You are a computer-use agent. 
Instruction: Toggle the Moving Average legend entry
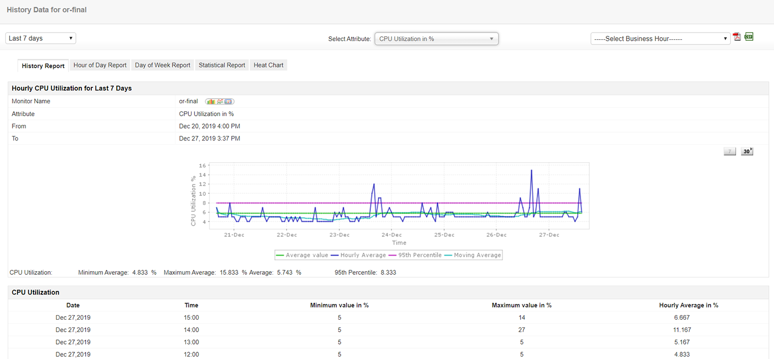point(472,255)
